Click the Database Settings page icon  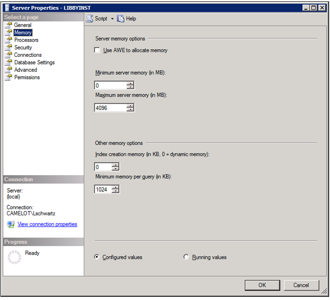pyautogui.click(x=9, y=62)
